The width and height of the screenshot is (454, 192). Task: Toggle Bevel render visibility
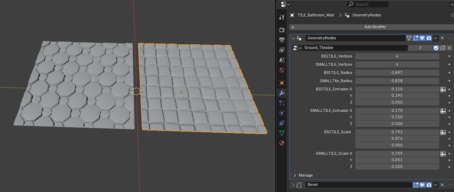[429, 185]
